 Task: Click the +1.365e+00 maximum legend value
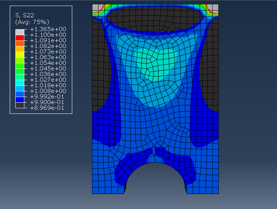coord(48,29)
